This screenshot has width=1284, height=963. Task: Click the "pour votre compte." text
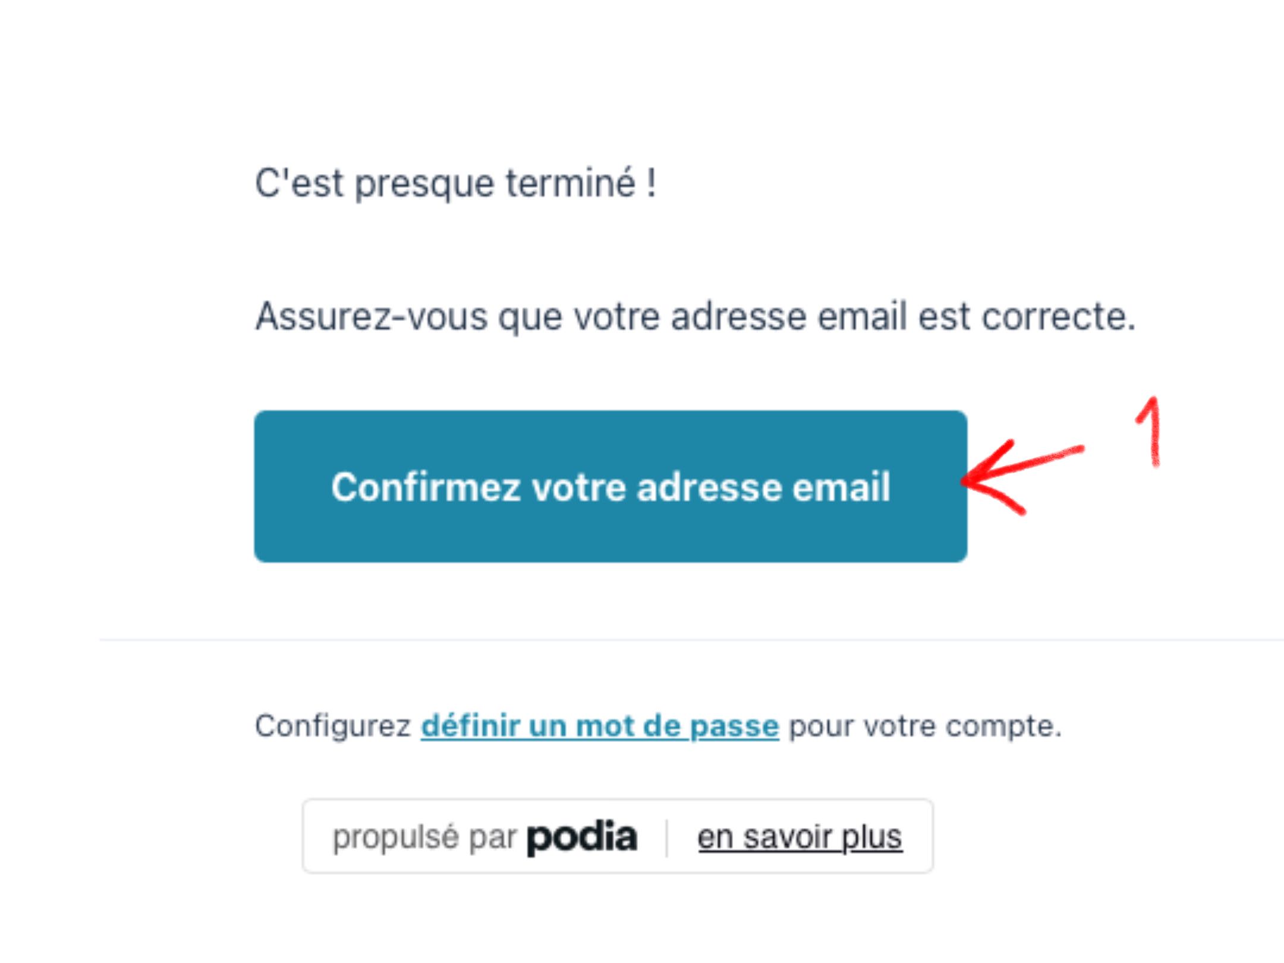pyautogui.click(x=925, y=726)
